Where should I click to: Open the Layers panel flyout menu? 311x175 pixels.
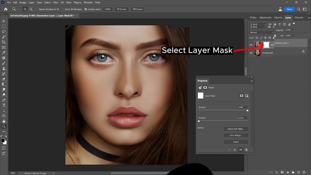[309, 17]
